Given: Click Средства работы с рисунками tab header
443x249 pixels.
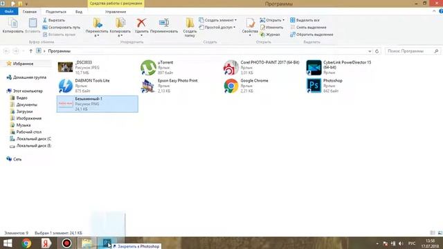Looking at the screenshot, I should point(116,3).
